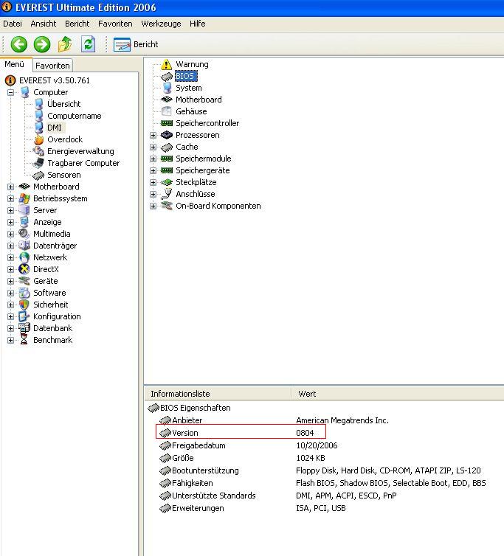
Task: Click the Speichermodule RAM icon
Action: [x=167, y=159]
